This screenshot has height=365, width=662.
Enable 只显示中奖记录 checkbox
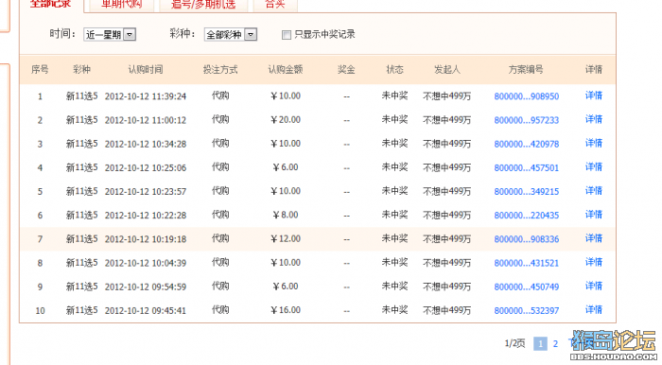(287, 35)
